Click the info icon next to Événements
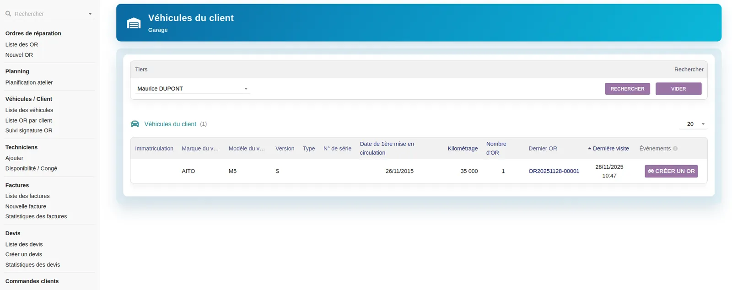Screen dimensions: 732x290 675,149
